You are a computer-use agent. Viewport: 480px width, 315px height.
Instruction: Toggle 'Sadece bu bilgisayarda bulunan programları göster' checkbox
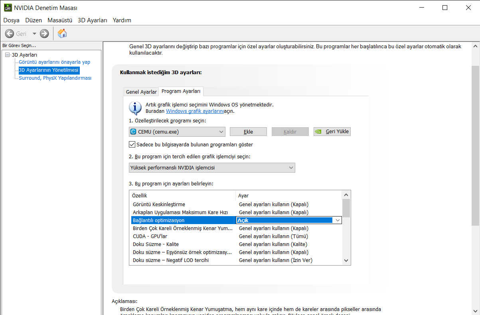pos(132,144)
